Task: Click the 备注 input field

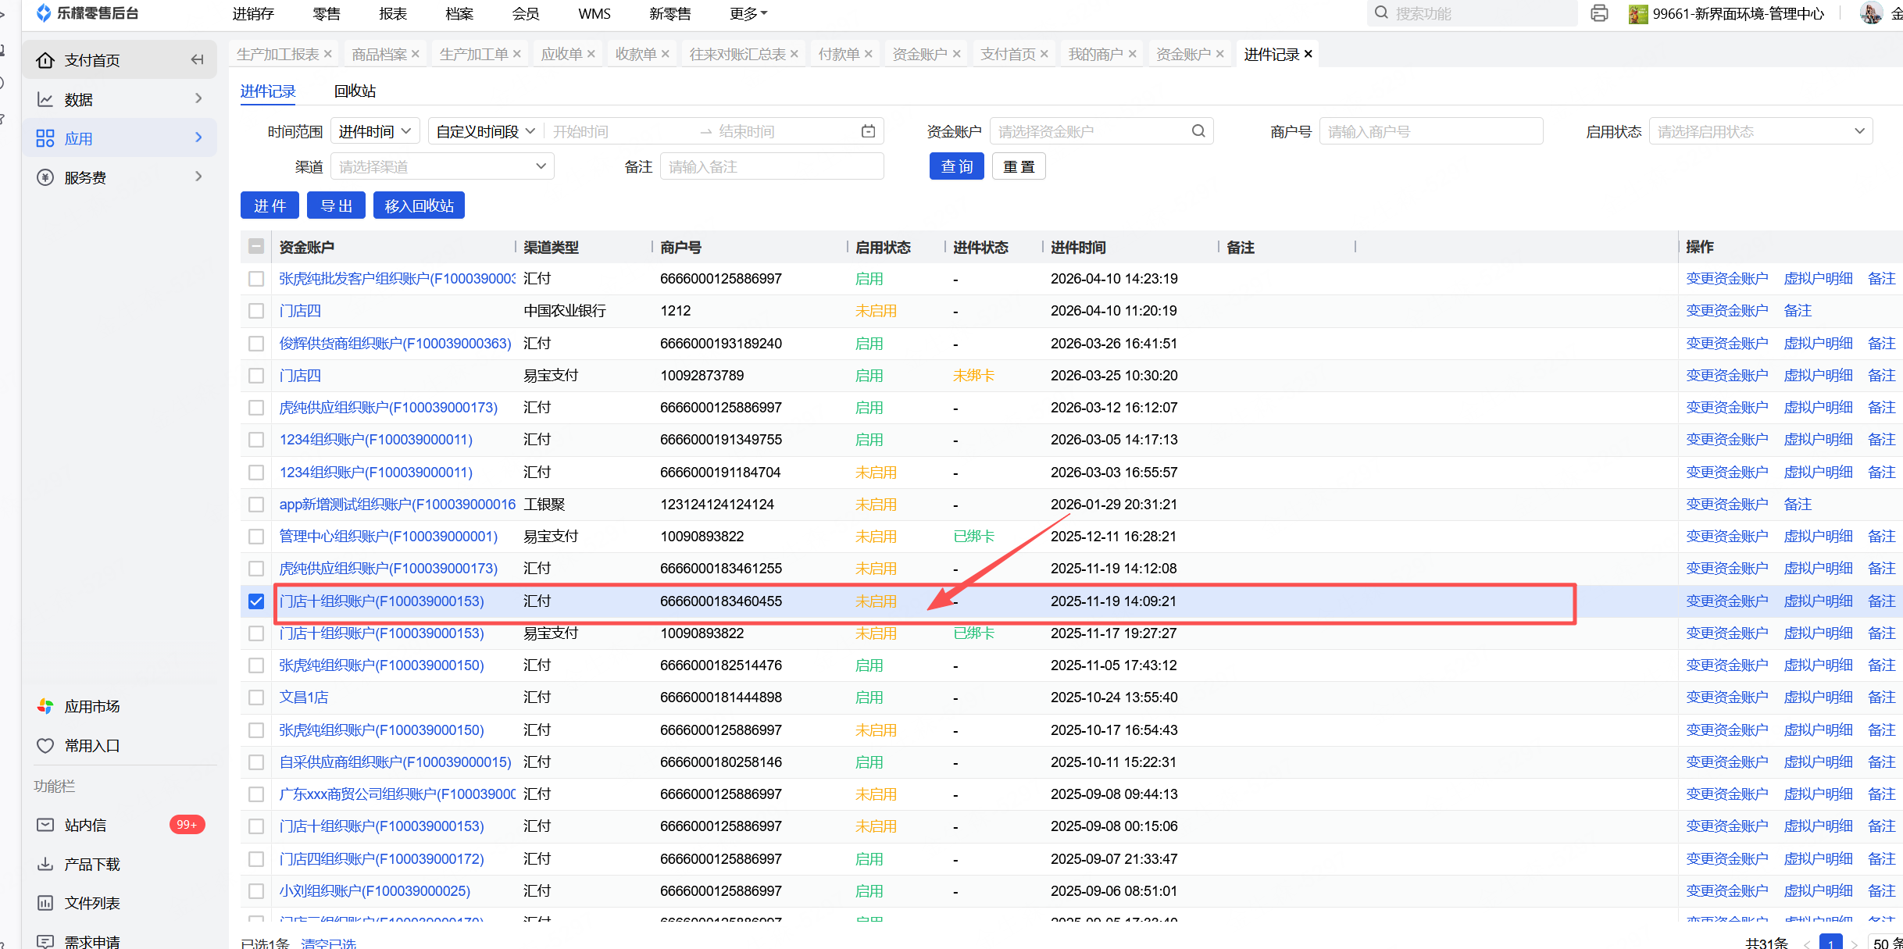Action: (x=771, y=166)
